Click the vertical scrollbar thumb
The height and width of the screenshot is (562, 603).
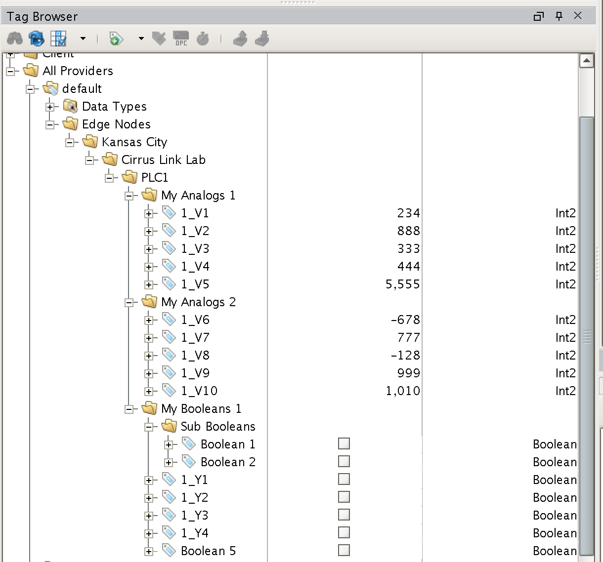click(x=587, y=336)
